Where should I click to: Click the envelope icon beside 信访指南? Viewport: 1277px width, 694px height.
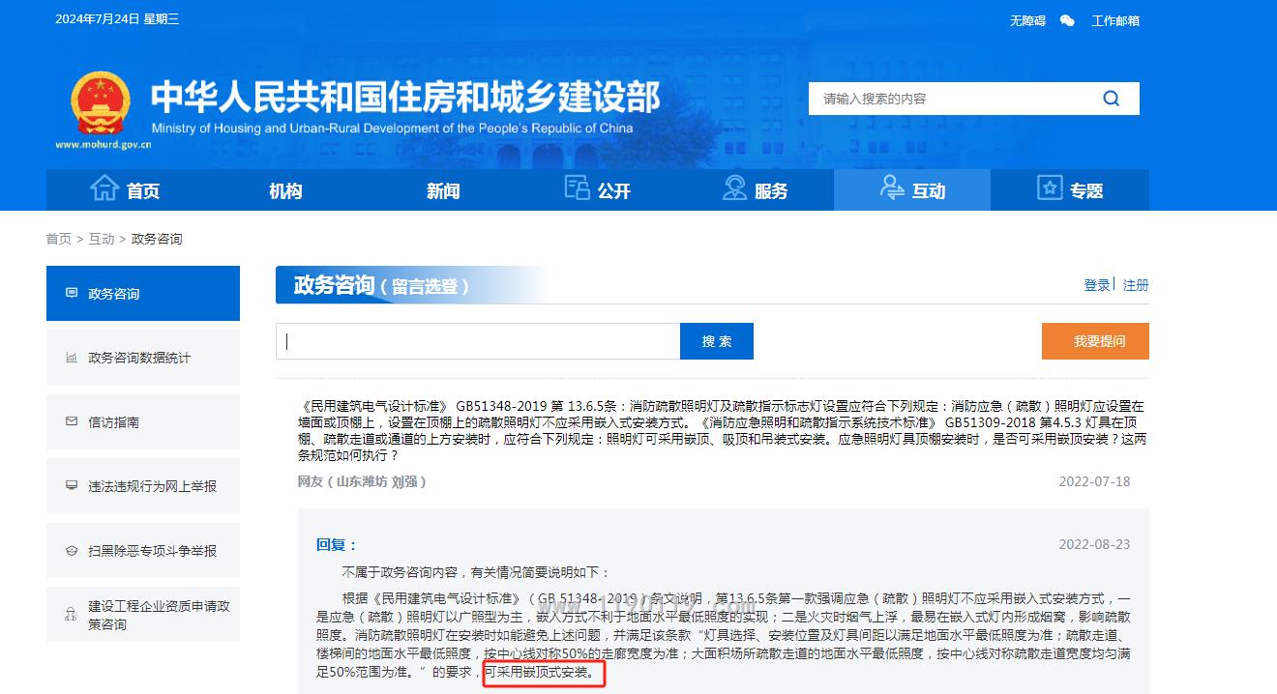pos(72,421)
